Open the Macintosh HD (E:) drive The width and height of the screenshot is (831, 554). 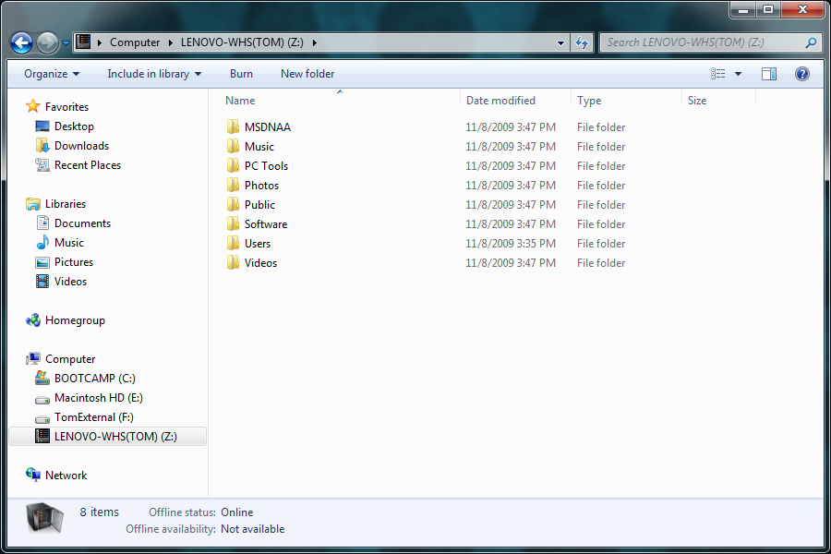click(x=42, y=398)
